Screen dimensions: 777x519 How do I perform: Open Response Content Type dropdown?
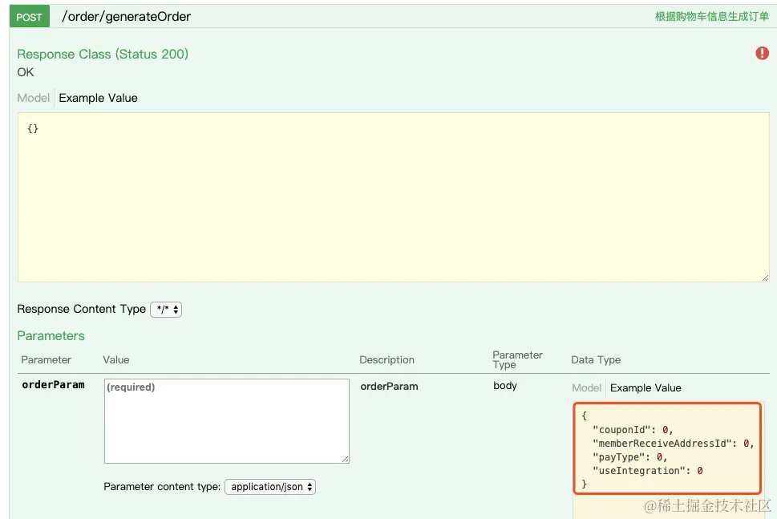click(x=166, y=310)
